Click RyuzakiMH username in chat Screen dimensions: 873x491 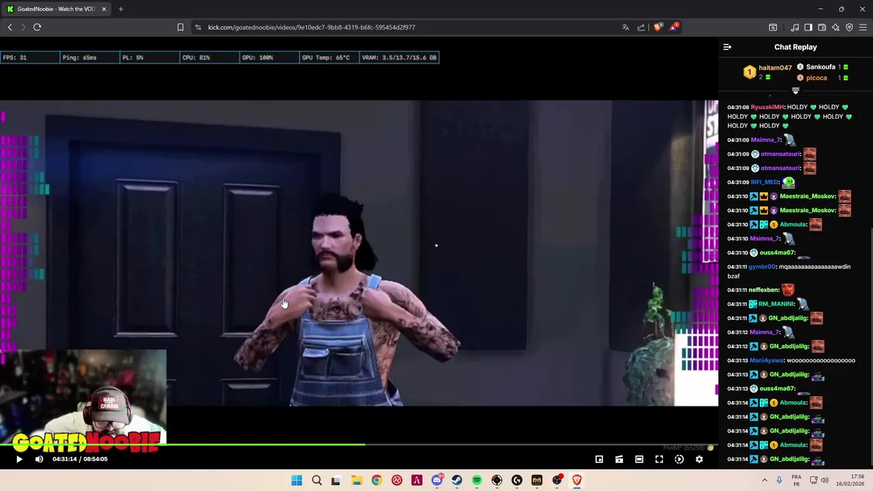(x=767, y=107)
